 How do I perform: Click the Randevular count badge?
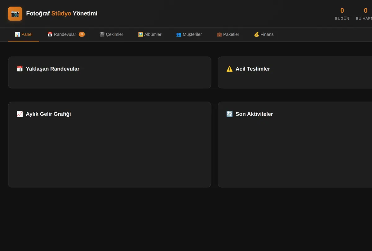[82, 34]
